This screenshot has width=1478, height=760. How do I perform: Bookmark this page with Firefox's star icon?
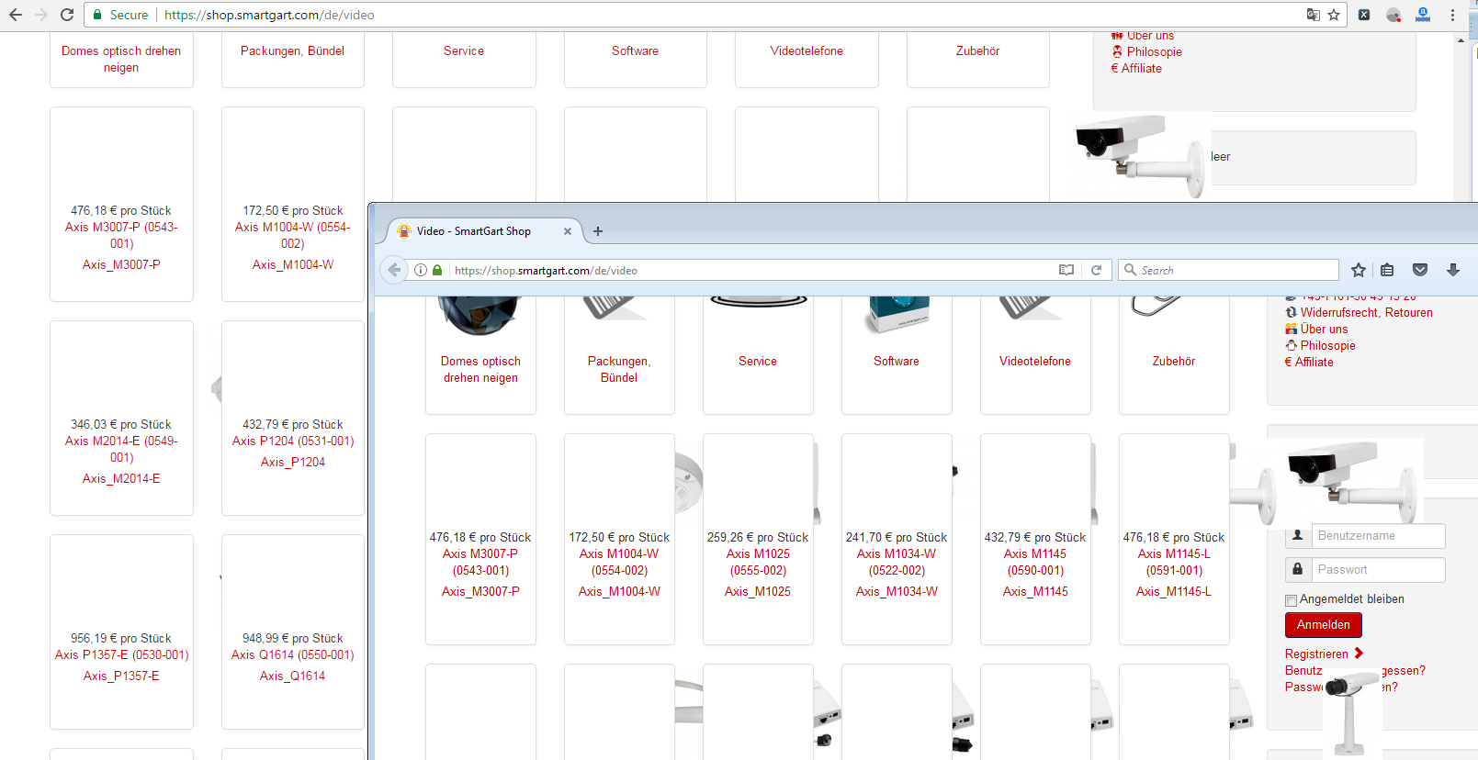(x=1359, y=270)
